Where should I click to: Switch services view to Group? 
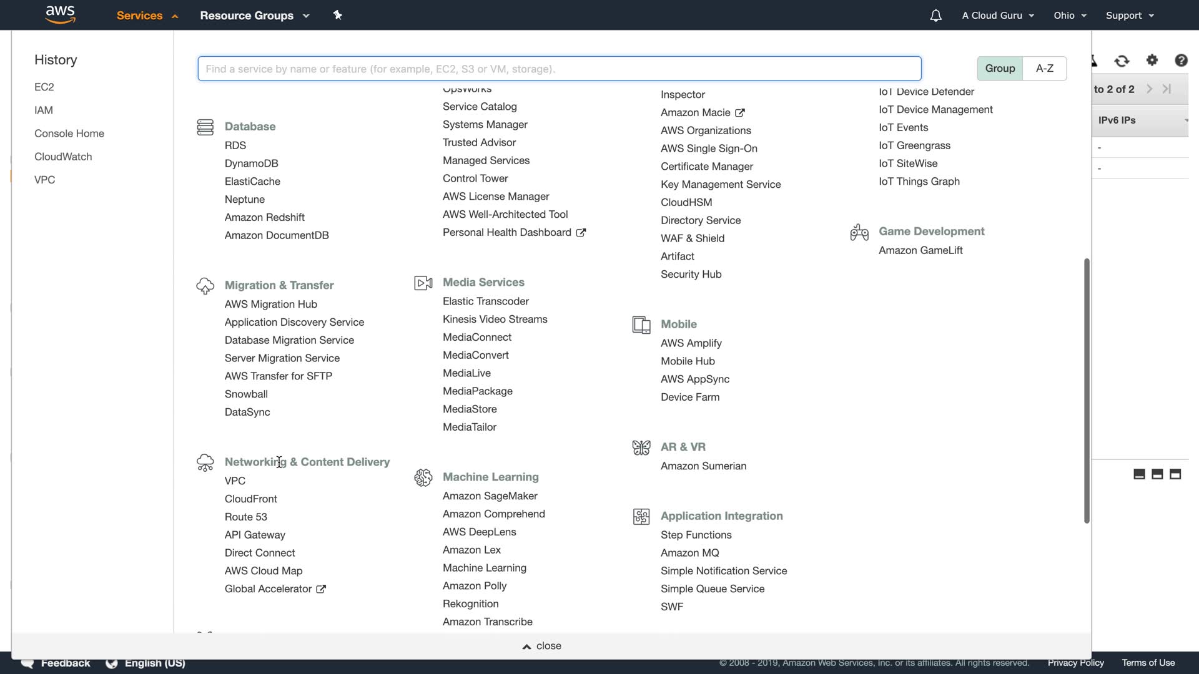[1000, 69]
